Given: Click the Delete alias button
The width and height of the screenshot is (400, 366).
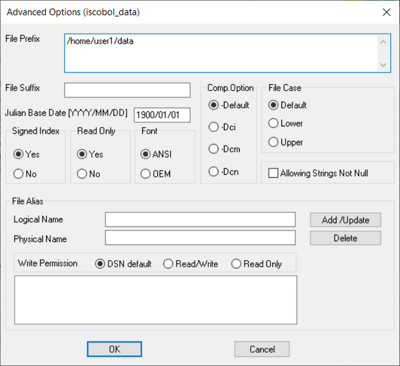Looking at the screenshot, I should coord(345,238).
